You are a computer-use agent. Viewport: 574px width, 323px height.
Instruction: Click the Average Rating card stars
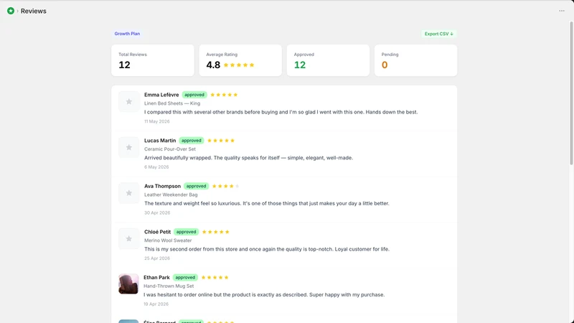(239, 65)
